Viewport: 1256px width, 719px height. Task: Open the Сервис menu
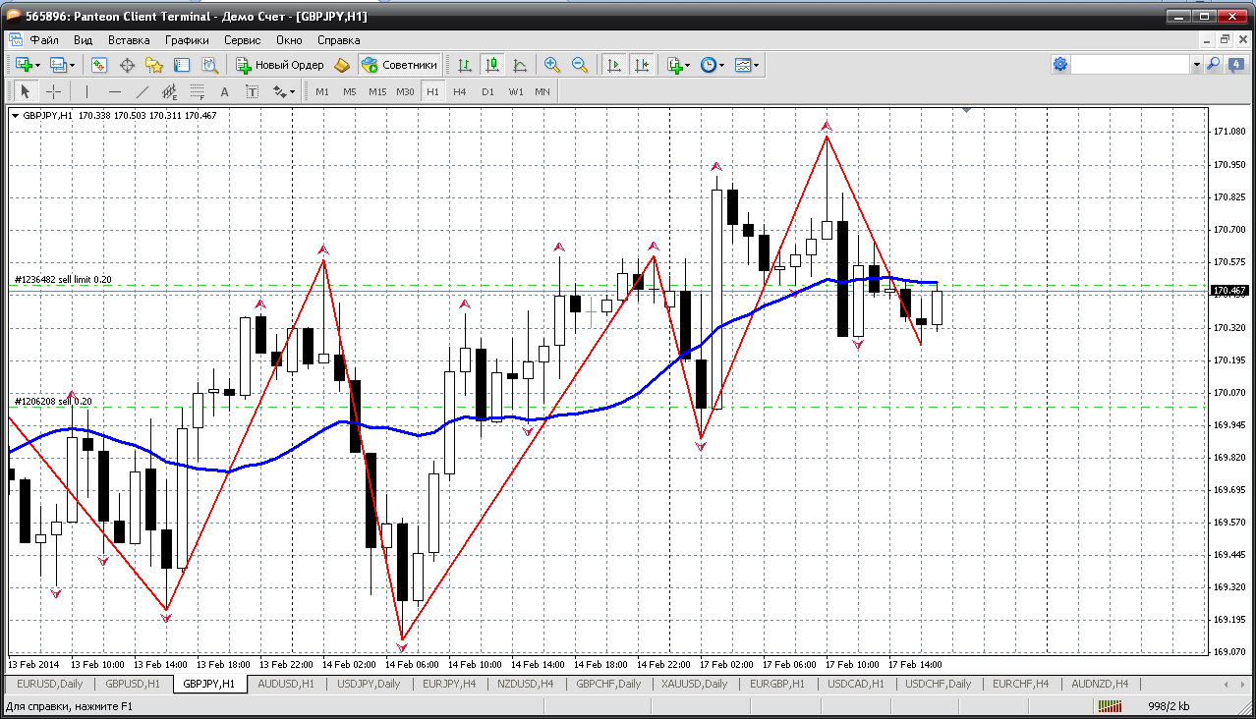242,40
